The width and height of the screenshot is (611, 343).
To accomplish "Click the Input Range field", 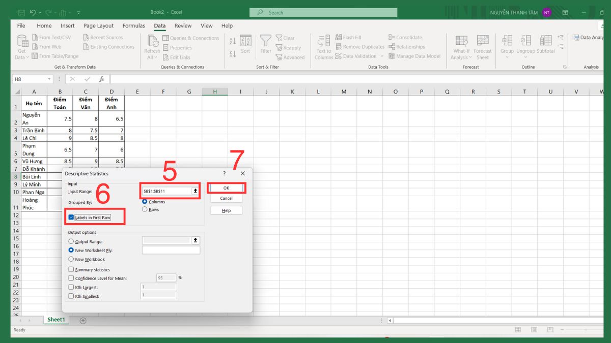I will click(x=166, y=191).
